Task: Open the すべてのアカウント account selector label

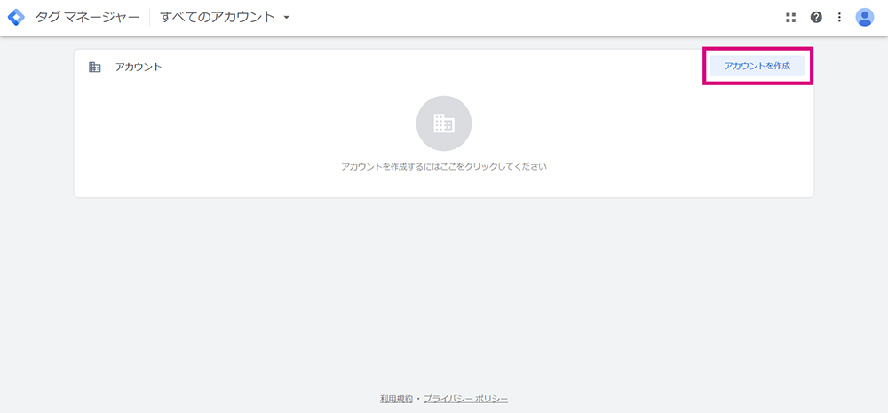Action: 217,17
